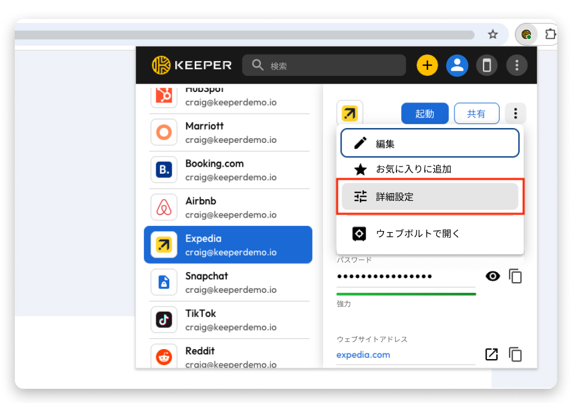Copy the password with copy icon
The width and height of the screenshot is (574, 403).
pos(515,276)
